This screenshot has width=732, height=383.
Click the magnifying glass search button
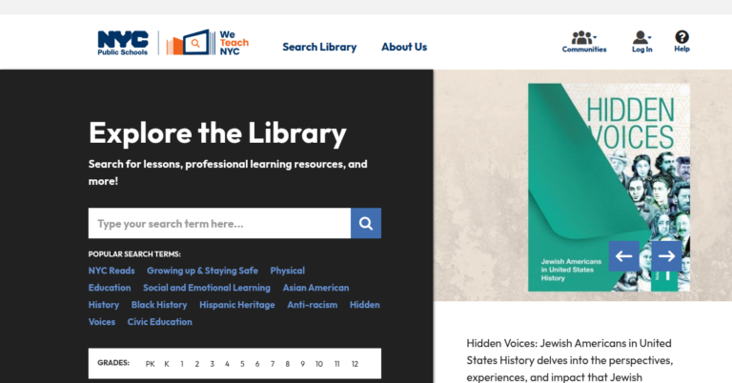pyautogui.click(x=366, y=224)
